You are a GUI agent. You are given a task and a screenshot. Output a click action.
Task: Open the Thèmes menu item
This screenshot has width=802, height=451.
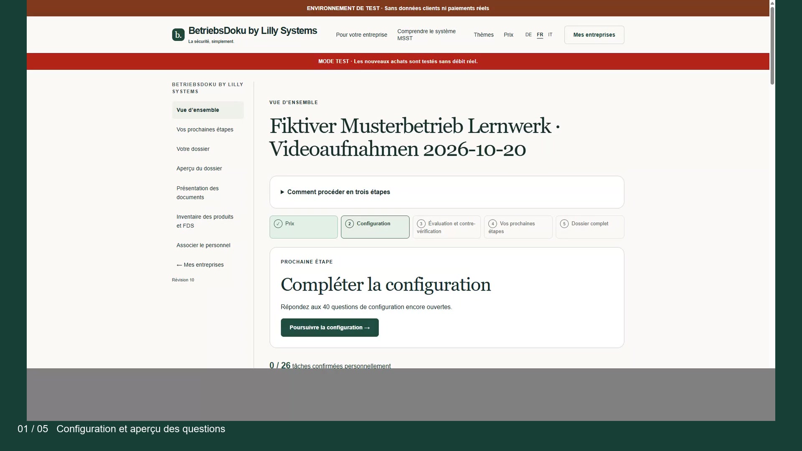coord(483,35)
